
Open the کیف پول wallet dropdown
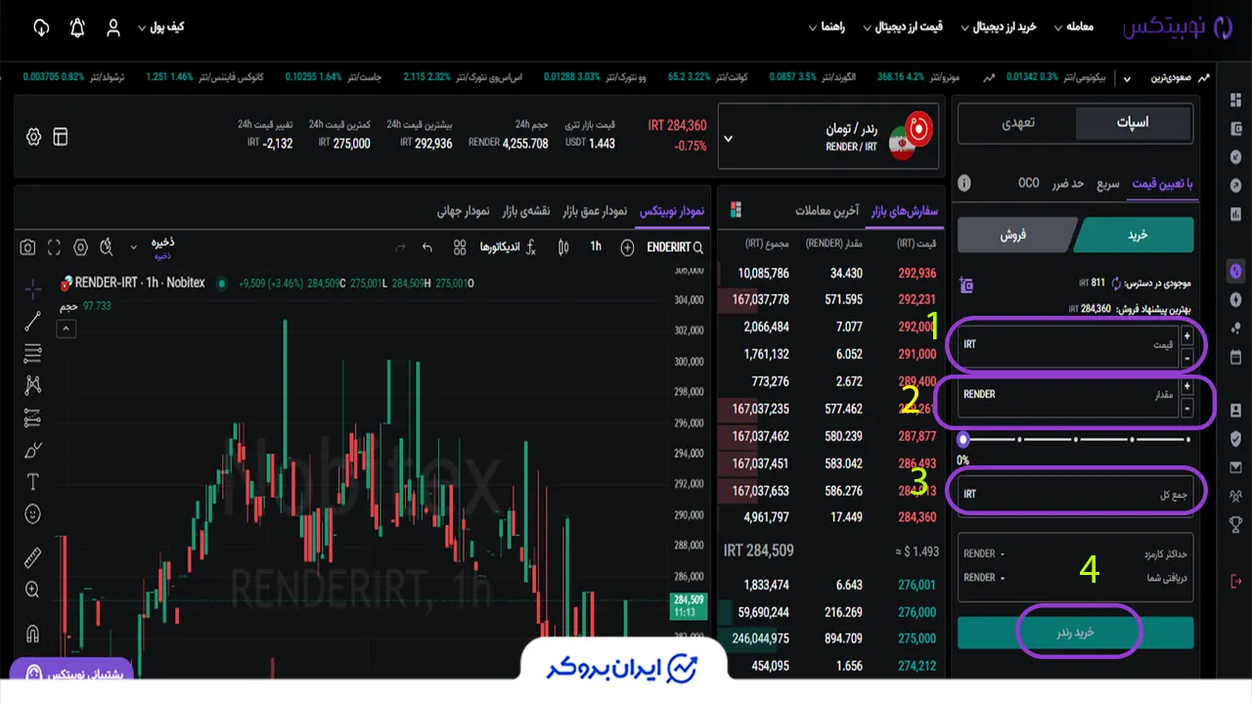tap(161, 26)
